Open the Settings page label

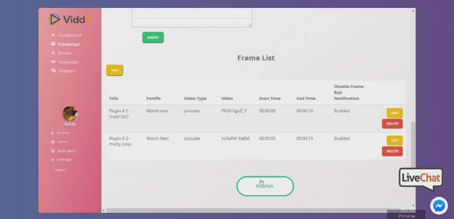coord(64,159)
